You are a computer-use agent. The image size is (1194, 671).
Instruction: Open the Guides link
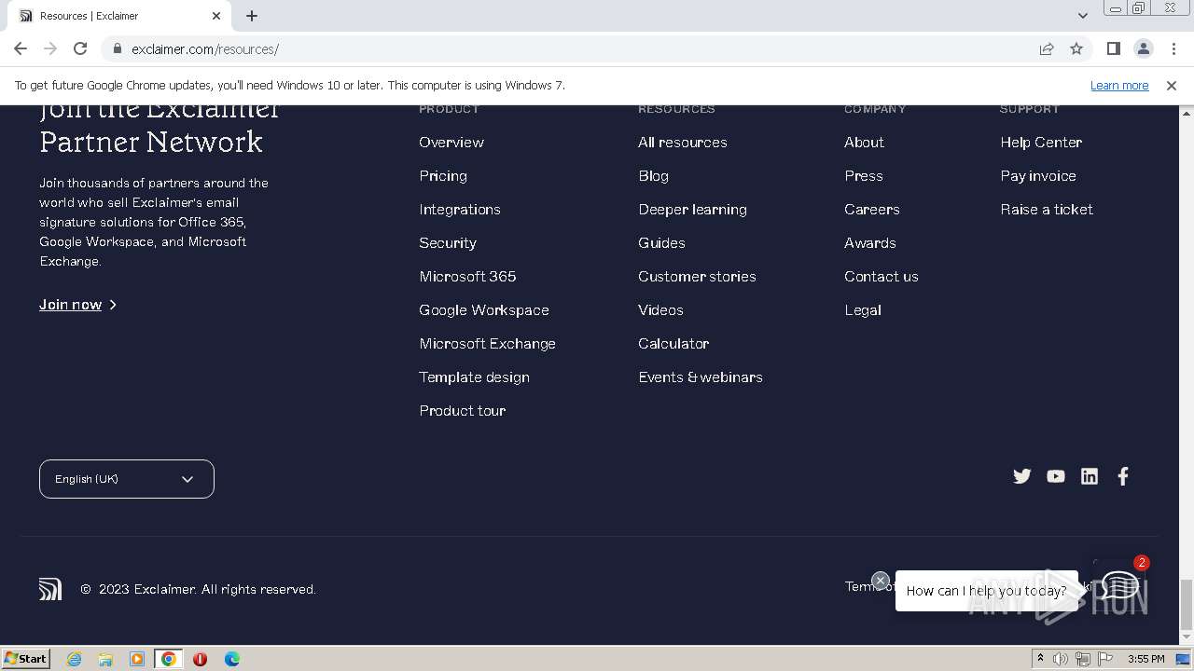click(661, 243)
